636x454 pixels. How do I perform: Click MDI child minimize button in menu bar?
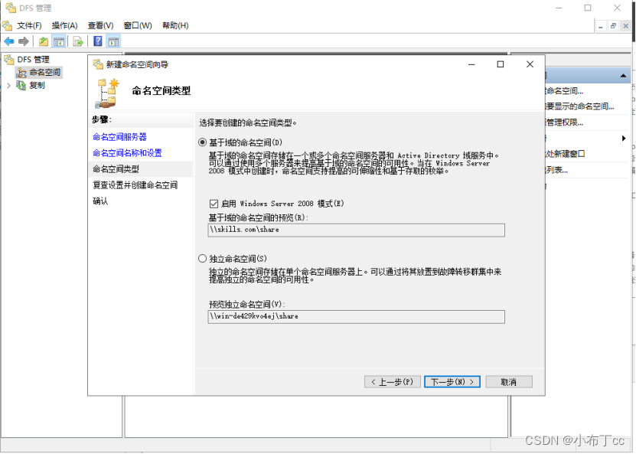click(x=601, y=26)
